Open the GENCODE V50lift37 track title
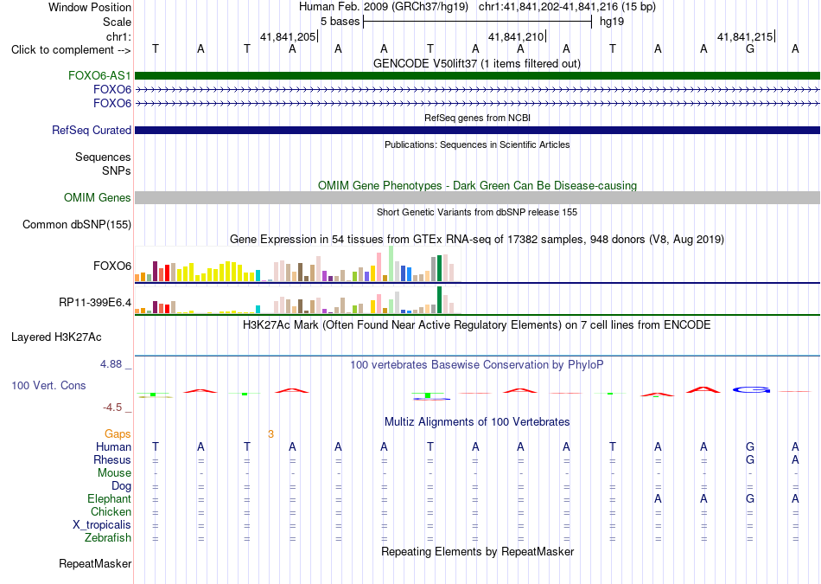 point(477,64)
